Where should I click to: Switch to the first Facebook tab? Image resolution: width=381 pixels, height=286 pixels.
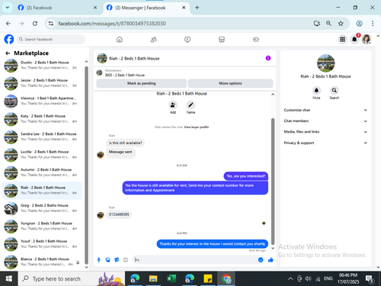(x=57, y=8)
